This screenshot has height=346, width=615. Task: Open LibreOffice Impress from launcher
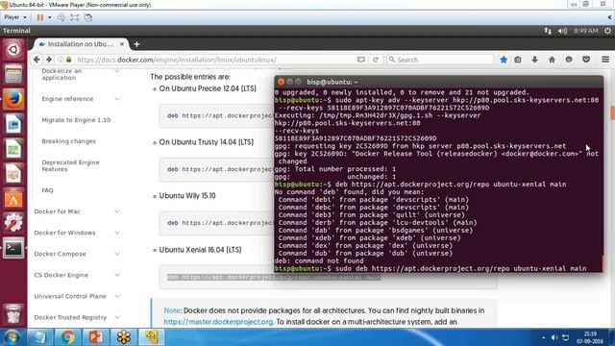coord(13,173)
